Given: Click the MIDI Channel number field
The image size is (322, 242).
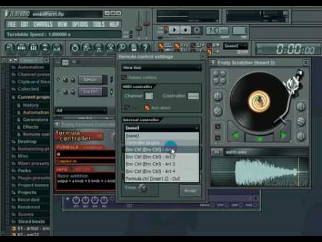Looking at the screenshot, I should 149,96.
